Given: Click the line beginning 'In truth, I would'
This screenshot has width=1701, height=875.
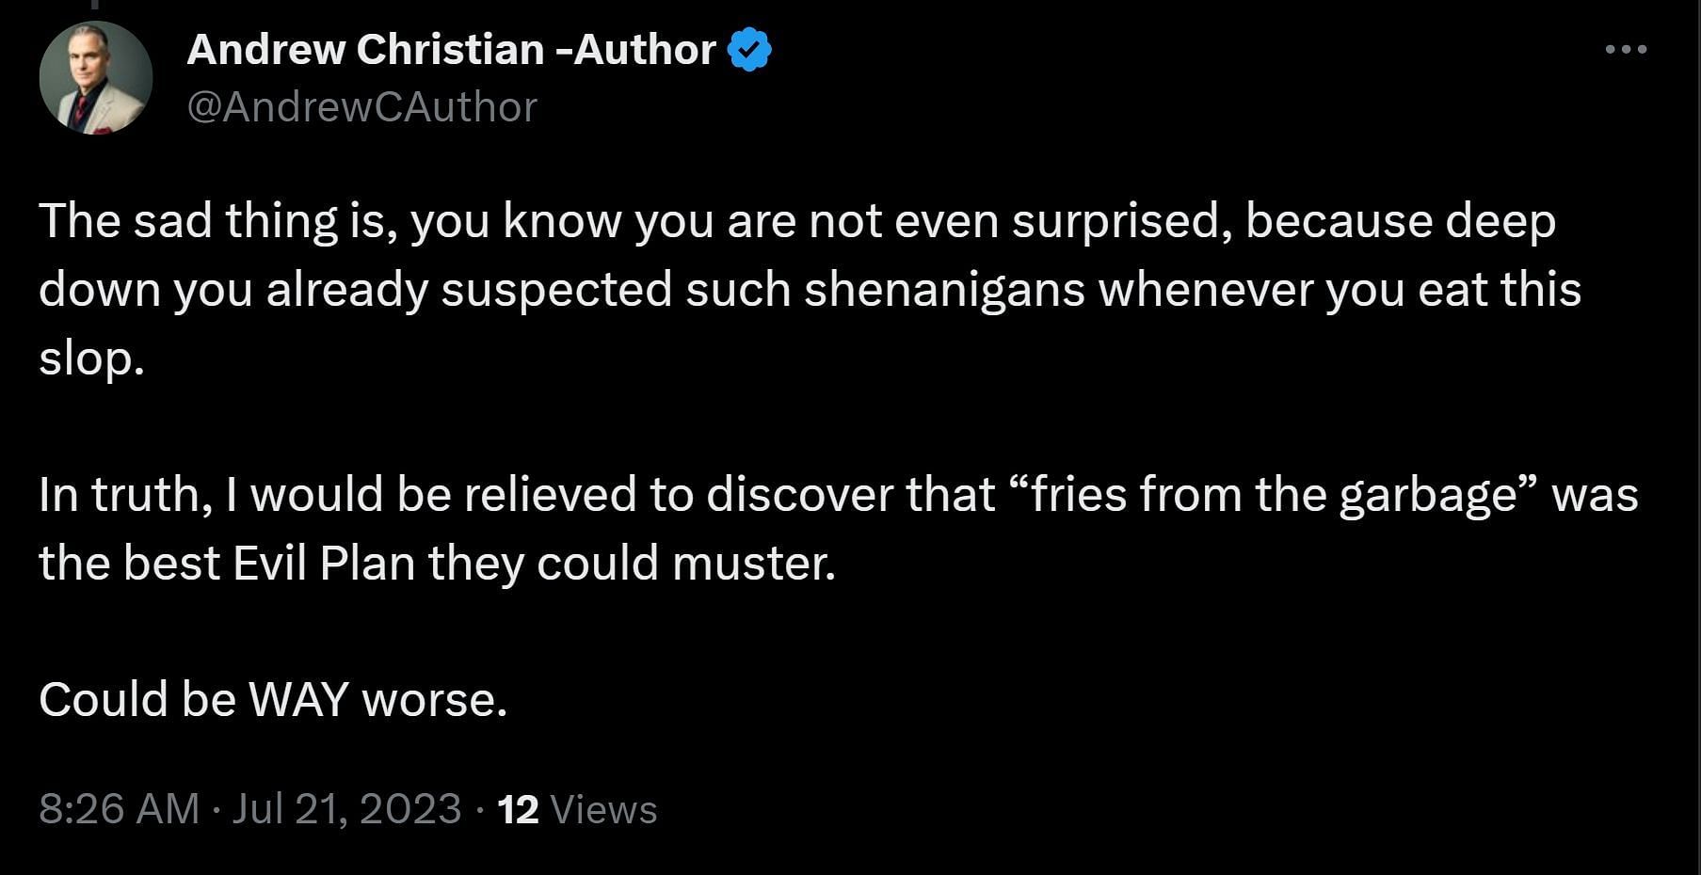Looking at the screenshot, I should click(838, 495).
